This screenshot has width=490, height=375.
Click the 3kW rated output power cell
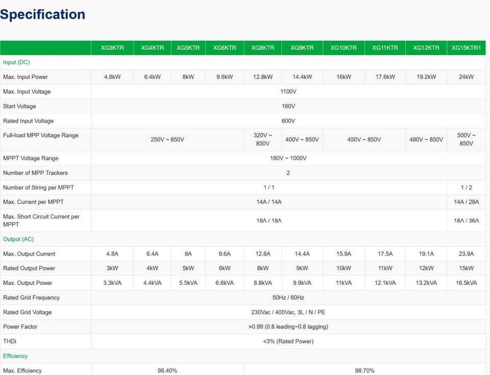112,268
